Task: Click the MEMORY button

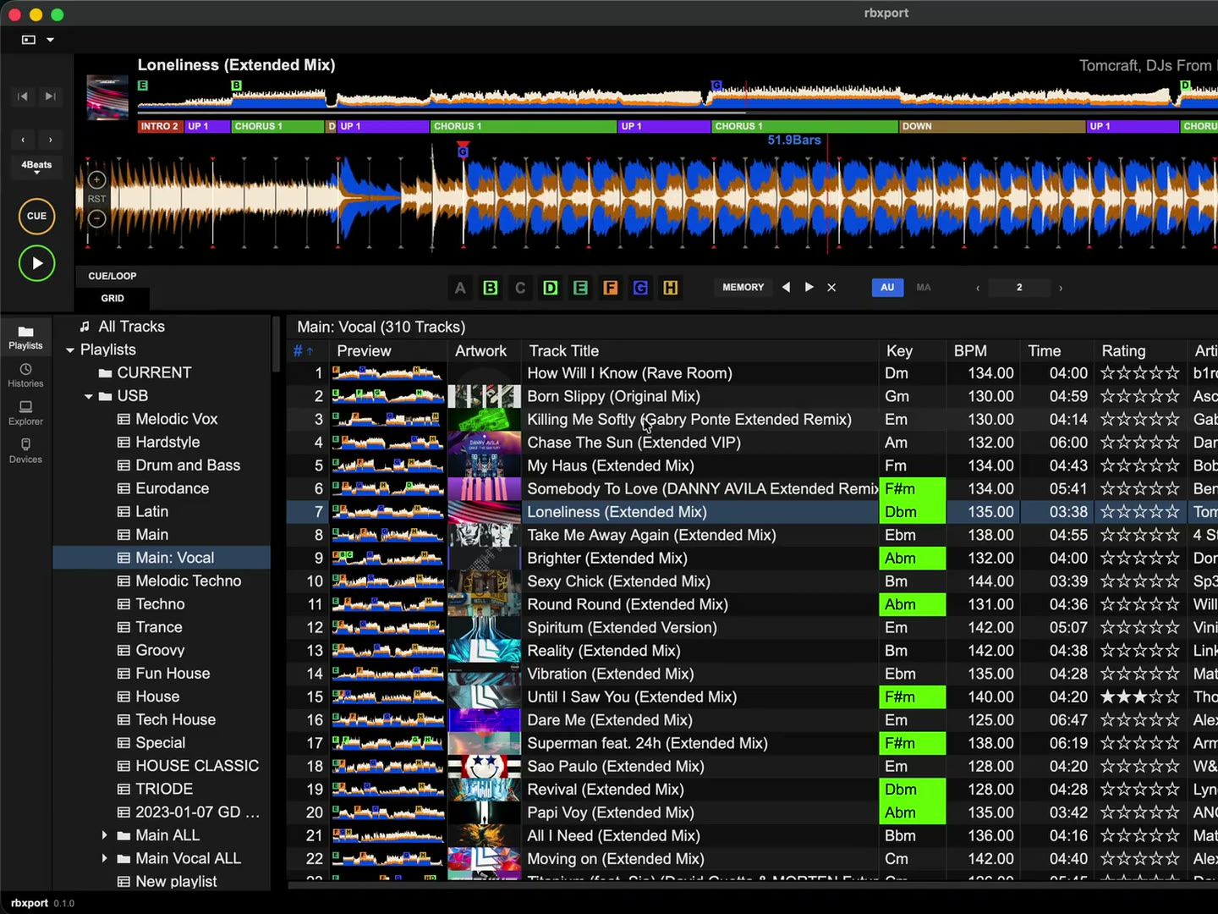Action: (x=743, y=288)
